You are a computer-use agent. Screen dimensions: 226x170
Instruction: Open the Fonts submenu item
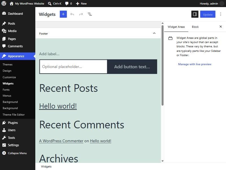click(6, 90)
